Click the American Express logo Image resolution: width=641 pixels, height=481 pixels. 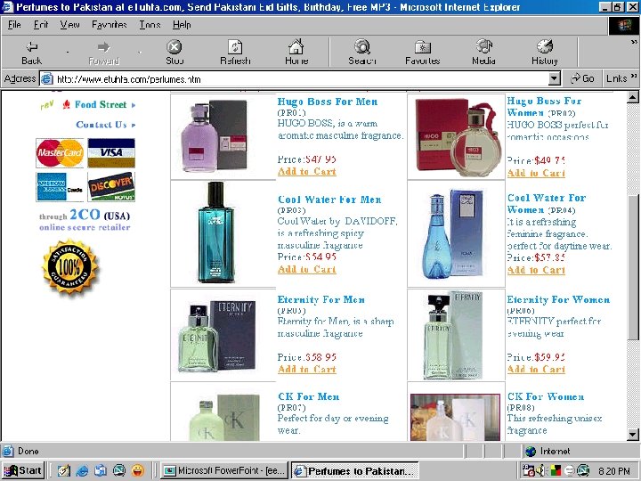pos(60,187)
